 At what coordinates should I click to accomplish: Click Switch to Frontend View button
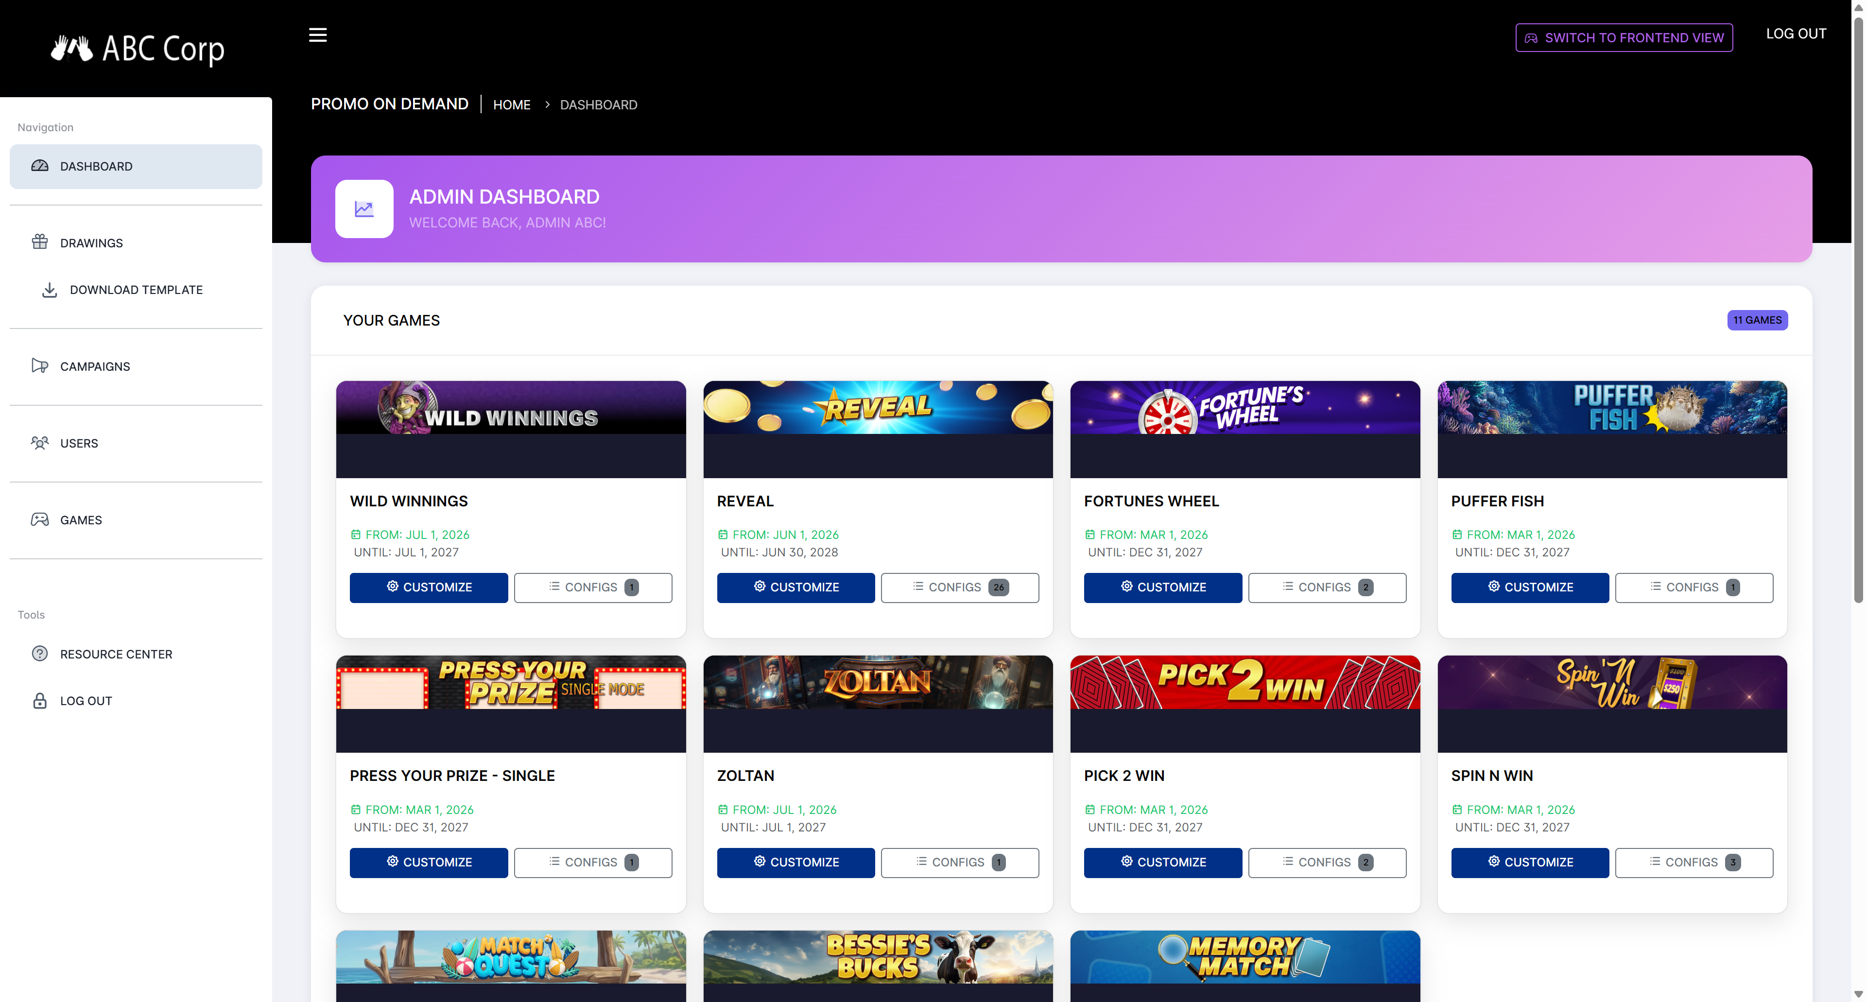coord(1624,38)
